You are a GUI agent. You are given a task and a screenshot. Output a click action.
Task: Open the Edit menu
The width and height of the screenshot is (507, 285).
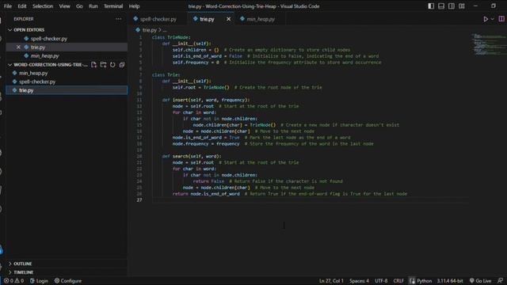(x=22, y=6)
